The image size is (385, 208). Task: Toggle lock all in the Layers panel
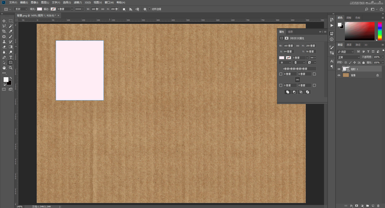pyautogui.click(x=363, y=62)
